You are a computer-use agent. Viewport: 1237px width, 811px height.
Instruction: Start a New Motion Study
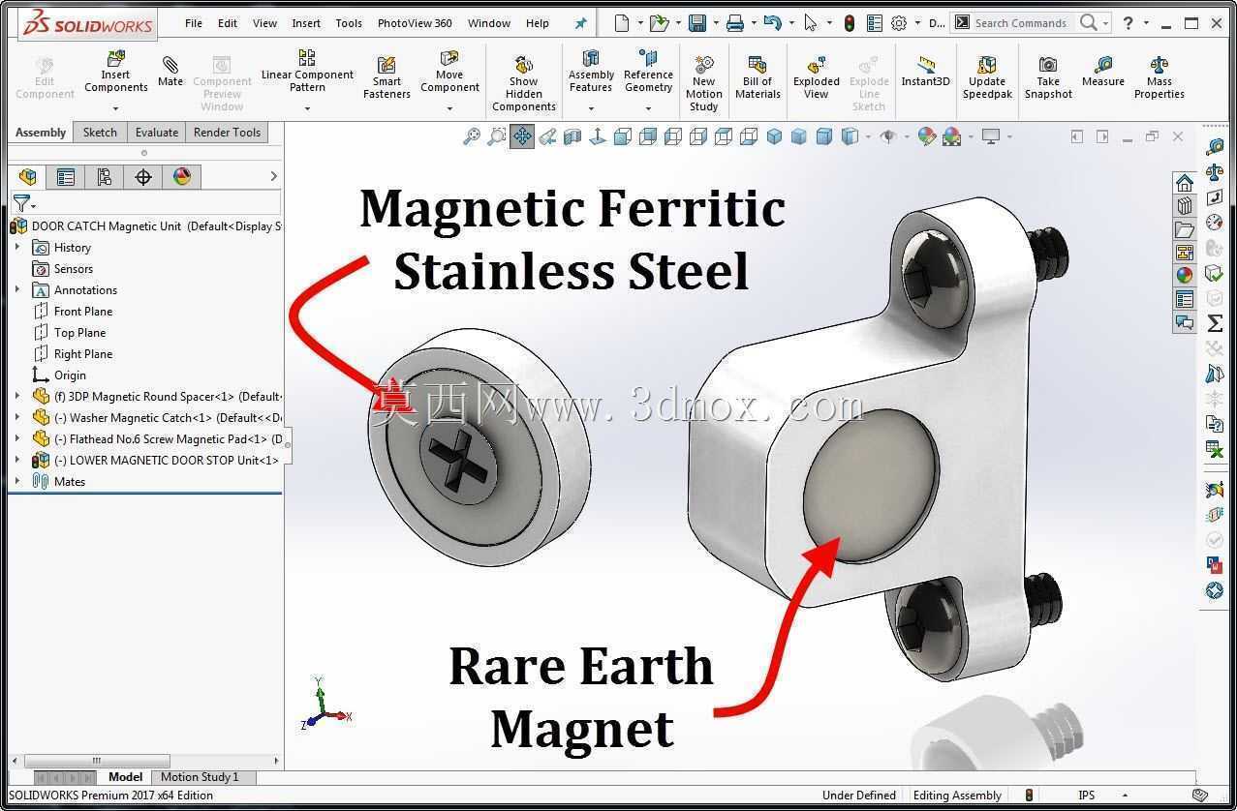pyautogui.click(x=704, y=82)
